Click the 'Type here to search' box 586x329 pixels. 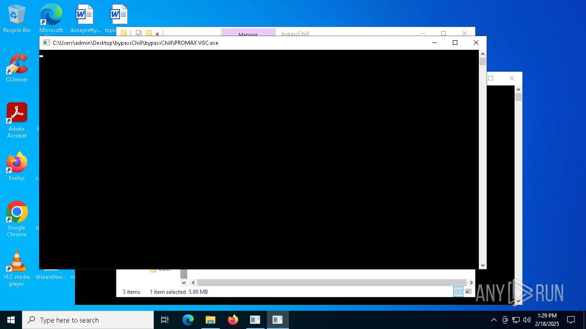tap(88, 320)
